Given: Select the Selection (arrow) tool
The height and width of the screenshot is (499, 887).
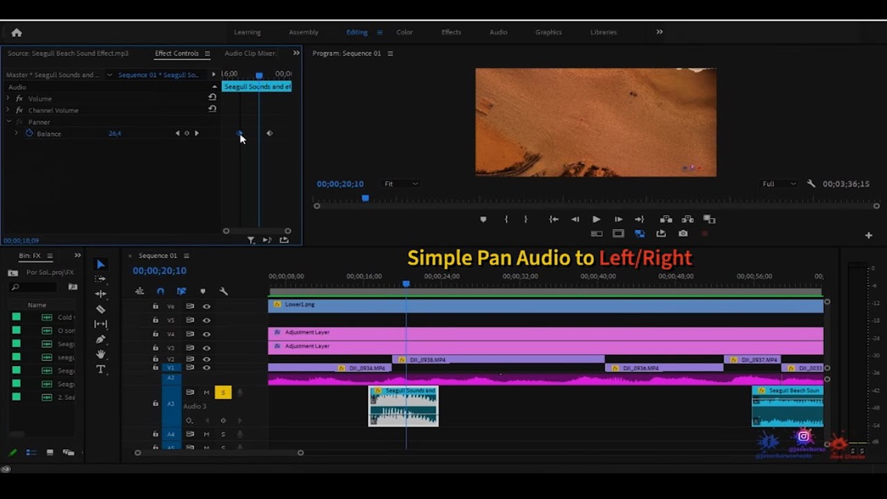Looking at the screenshot, I should point(100,264).
